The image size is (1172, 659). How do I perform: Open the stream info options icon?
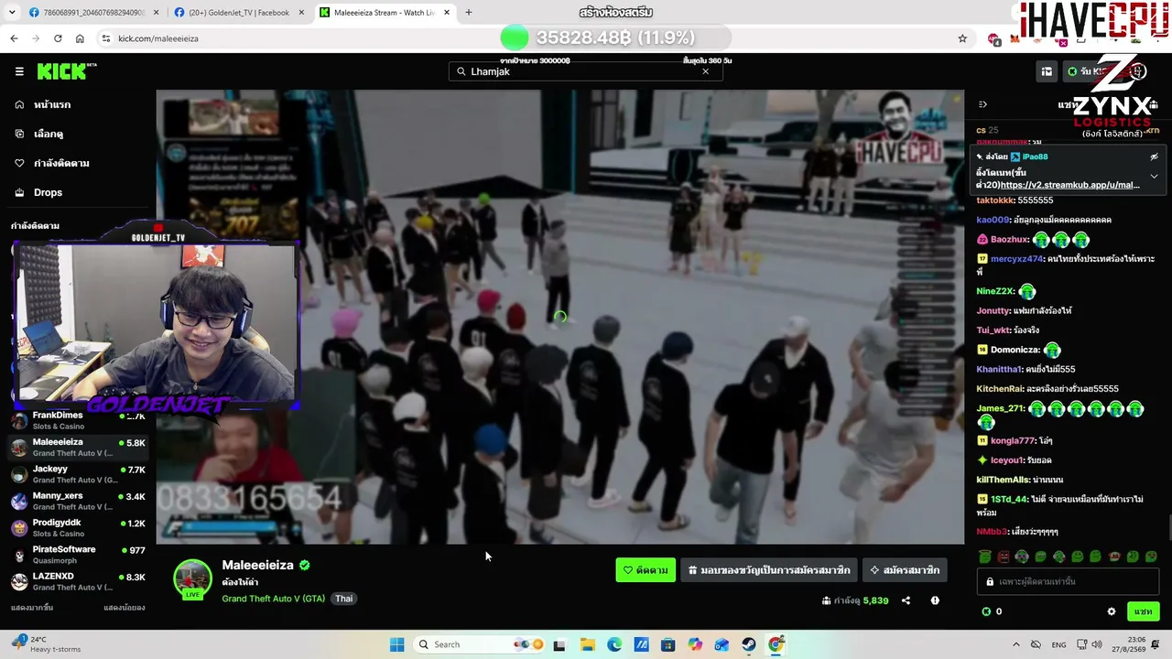[x=935, y=600]
